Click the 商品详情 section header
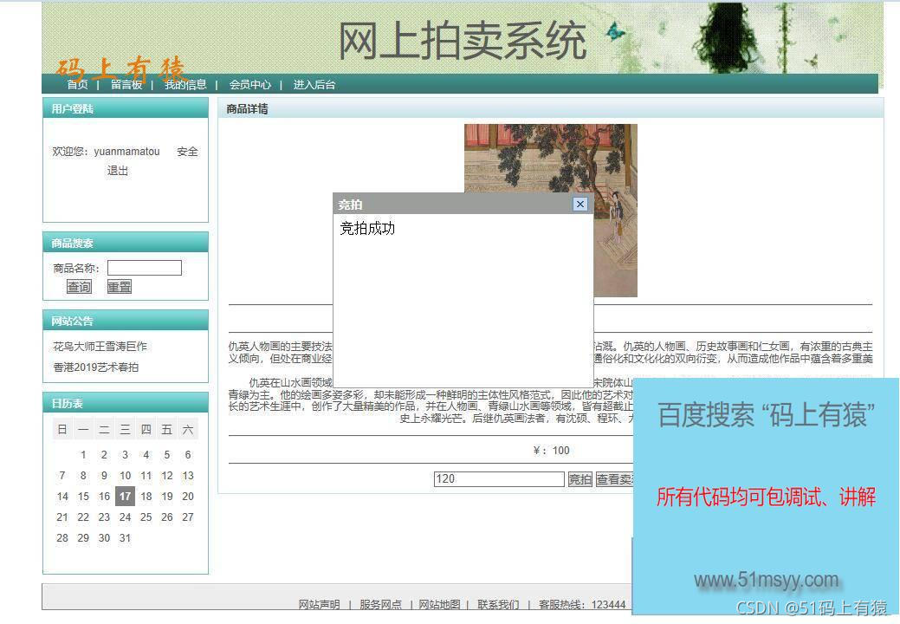Image resolution: width=900 pixels, height=624 pixels. click(550, 108)
